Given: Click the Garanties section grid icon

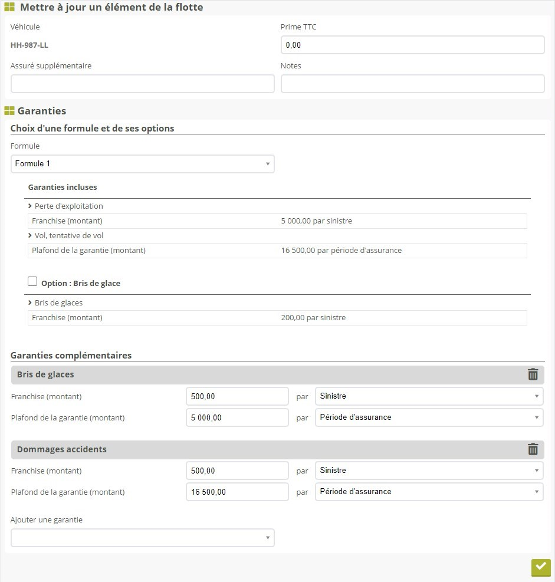Looking at the screenshot, I should (9, 111).
